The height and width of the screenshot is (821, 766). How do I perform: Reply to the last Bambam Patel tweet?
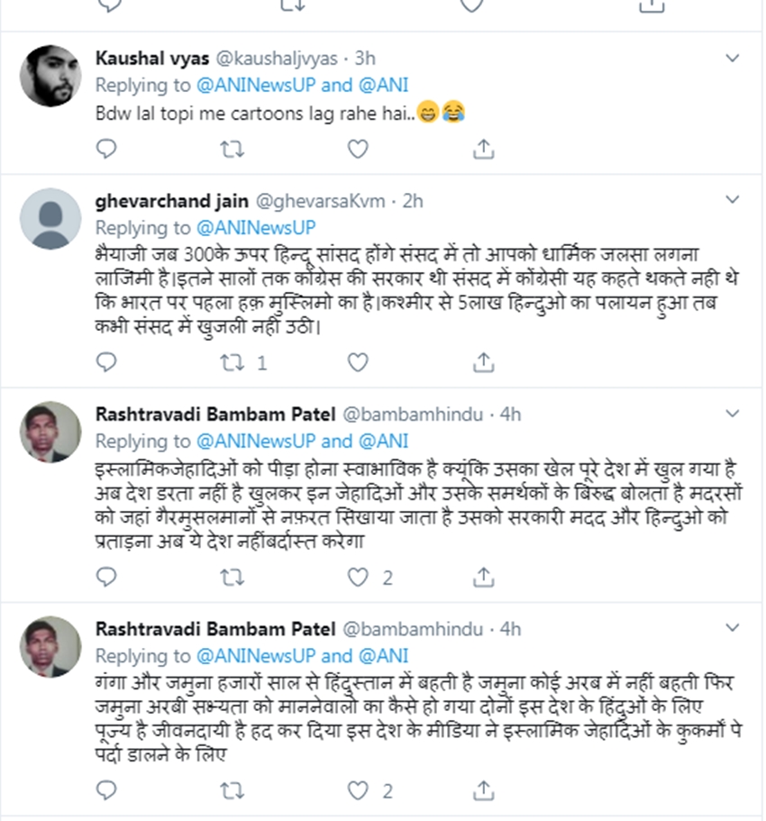pyautogui.click(x=106, y=790)
